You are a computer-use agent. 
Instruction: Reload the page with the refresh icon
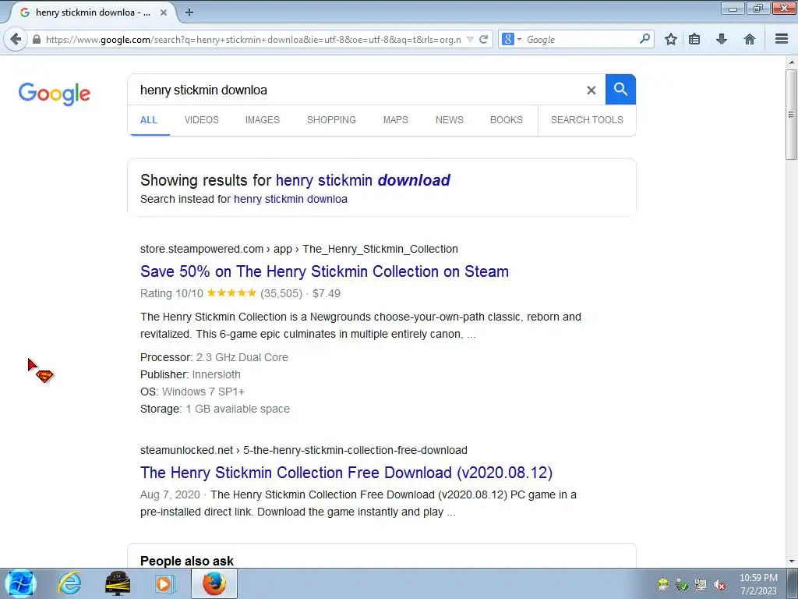483,39
